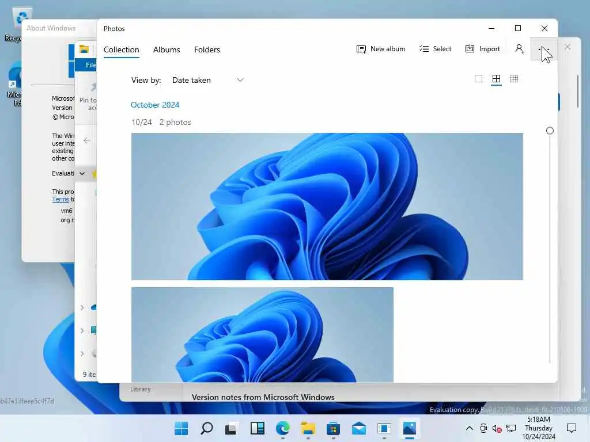Screen dimensions: 590x442
Task: Show hidden system tray icons
Action: [469, 428]
